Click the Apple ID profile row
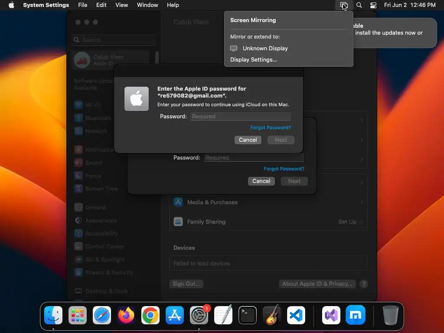The image size is (444, 333). pos(111,60)
